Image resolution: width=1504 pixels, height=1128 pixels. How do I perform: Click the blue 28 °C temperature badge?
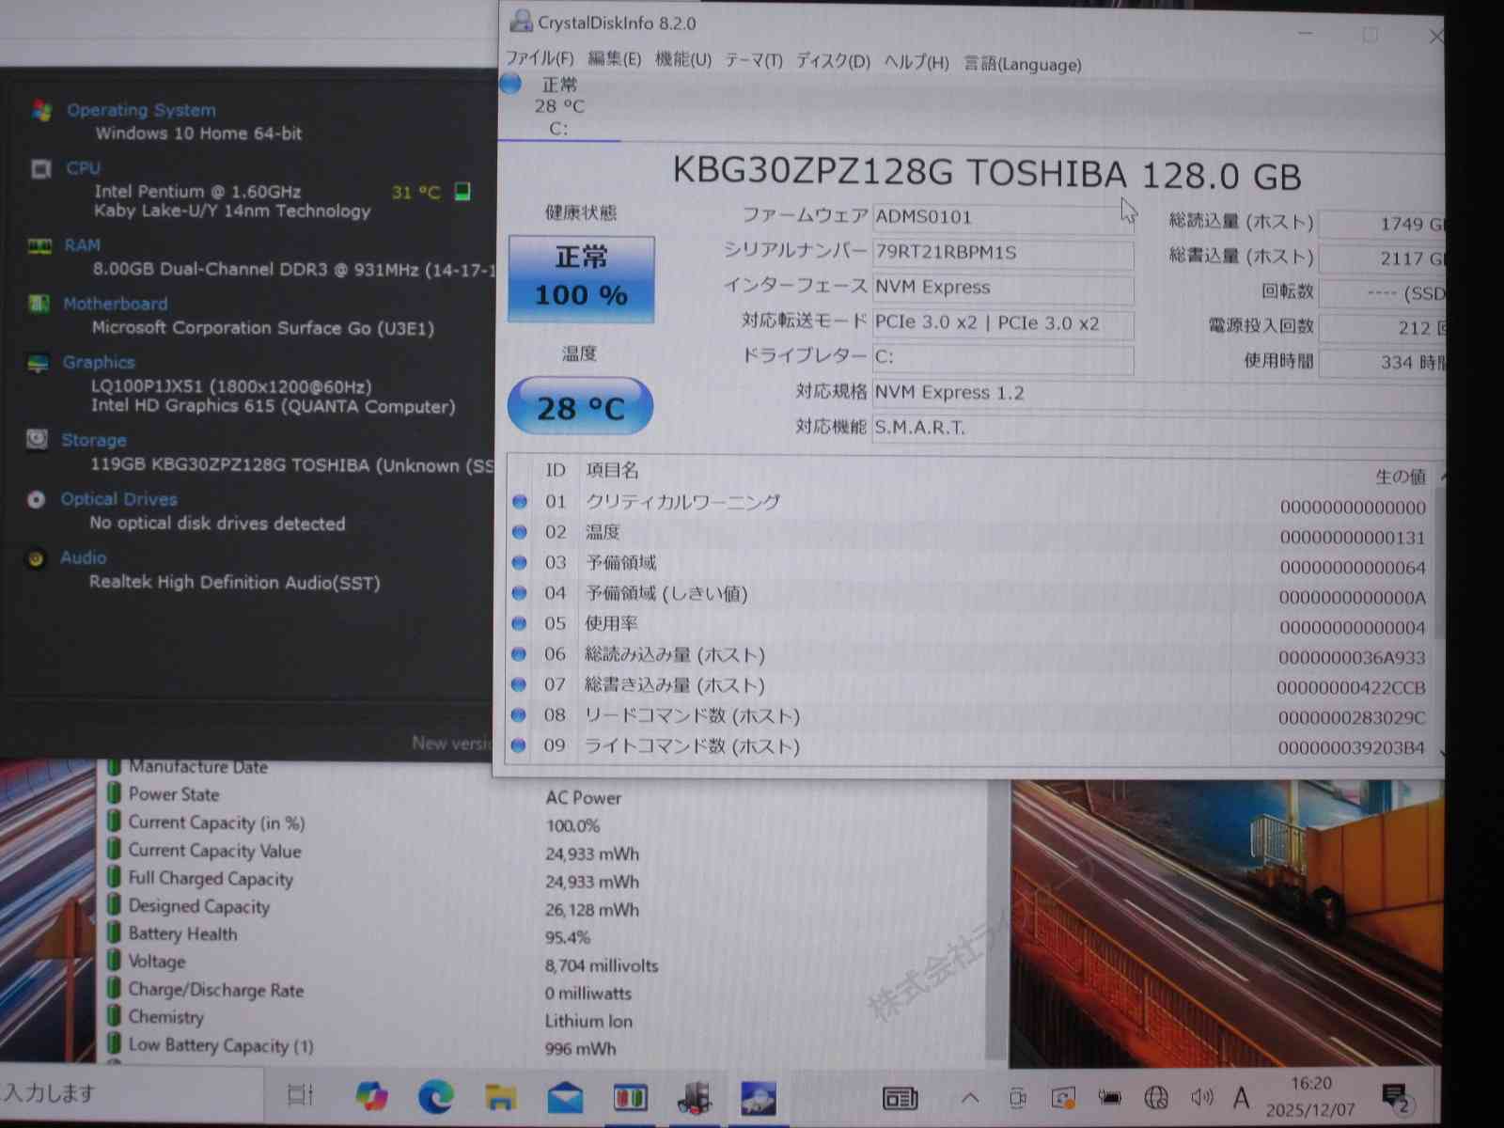tap(580, 407)
